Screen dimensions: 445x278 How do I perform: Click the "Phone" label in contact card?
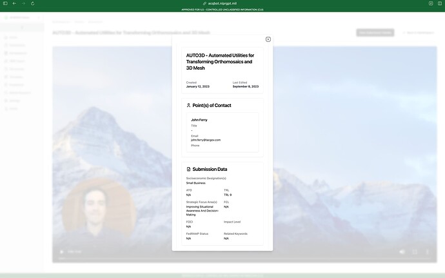195,145
